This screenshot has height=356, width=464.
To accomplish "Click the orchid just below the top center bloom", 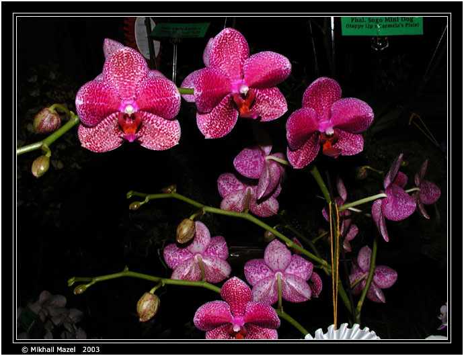I will (x=252, y=181).
